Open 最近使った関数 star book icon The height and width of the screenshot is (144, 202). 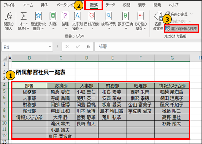coord(38,16)
